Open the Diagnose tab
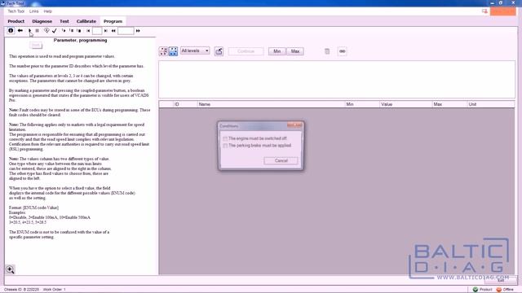 tap(42, 21)
